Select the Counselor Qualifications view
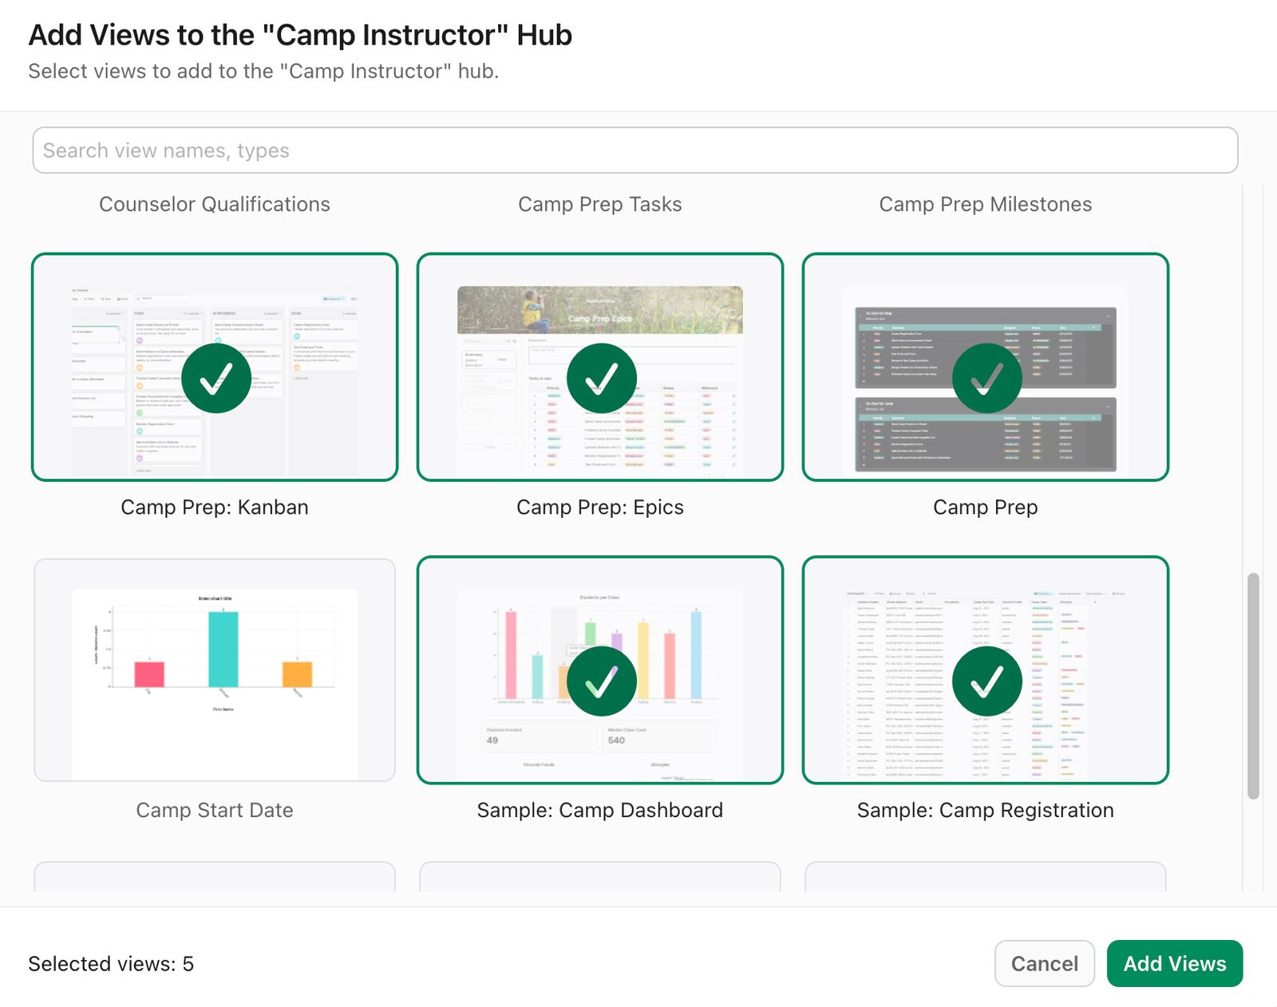 click(x=215, y=204)
